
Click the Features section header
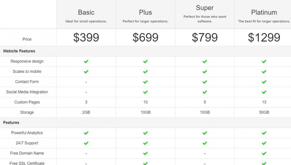tap(11, 122)
